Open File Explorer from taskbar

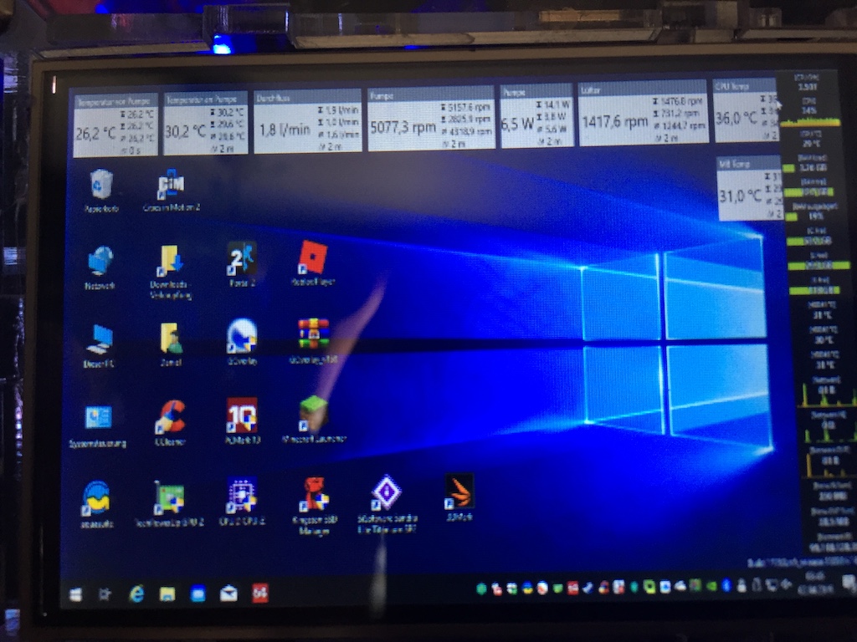(167, 594)
